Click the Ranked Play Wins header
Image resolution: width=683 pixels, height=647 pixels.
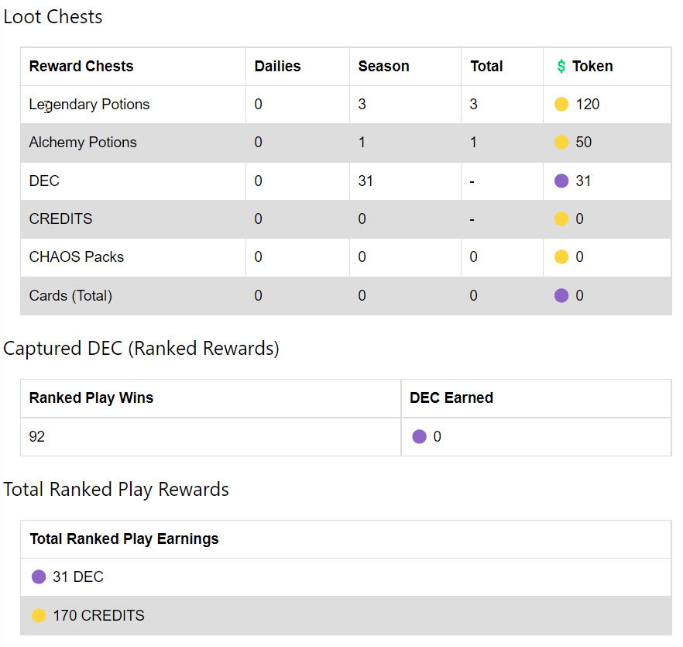[91, 397]
